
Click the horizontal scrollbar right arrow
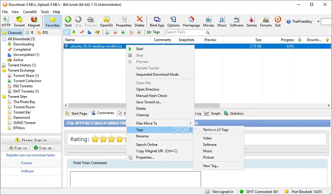[329, 105]
